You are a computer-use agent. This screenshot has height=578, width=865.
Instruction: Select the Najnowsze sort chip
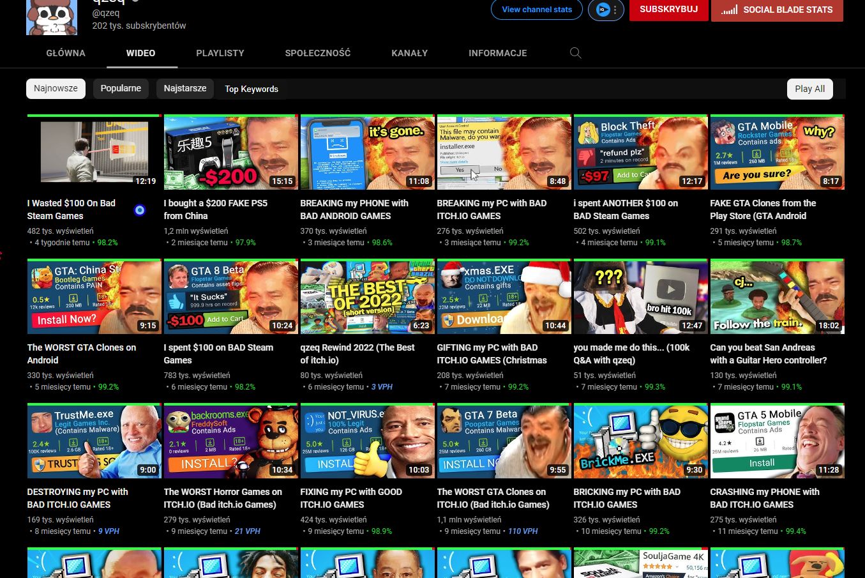coord(56,88)
